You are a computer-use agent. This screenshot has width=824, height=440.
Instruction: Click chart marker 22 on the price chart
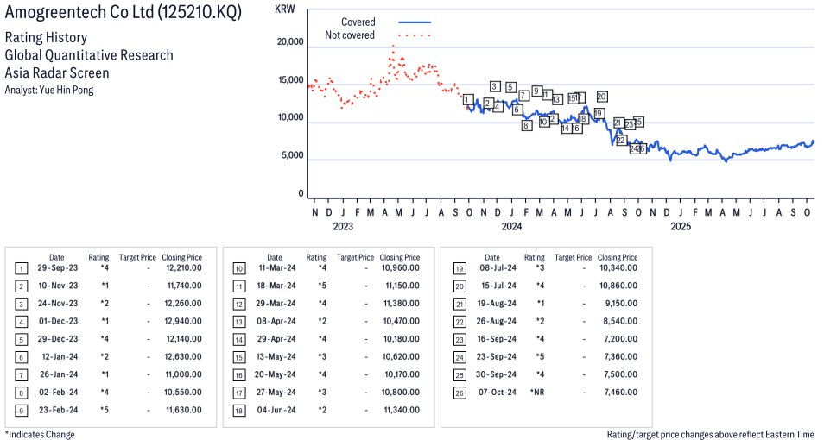point(620,140)
